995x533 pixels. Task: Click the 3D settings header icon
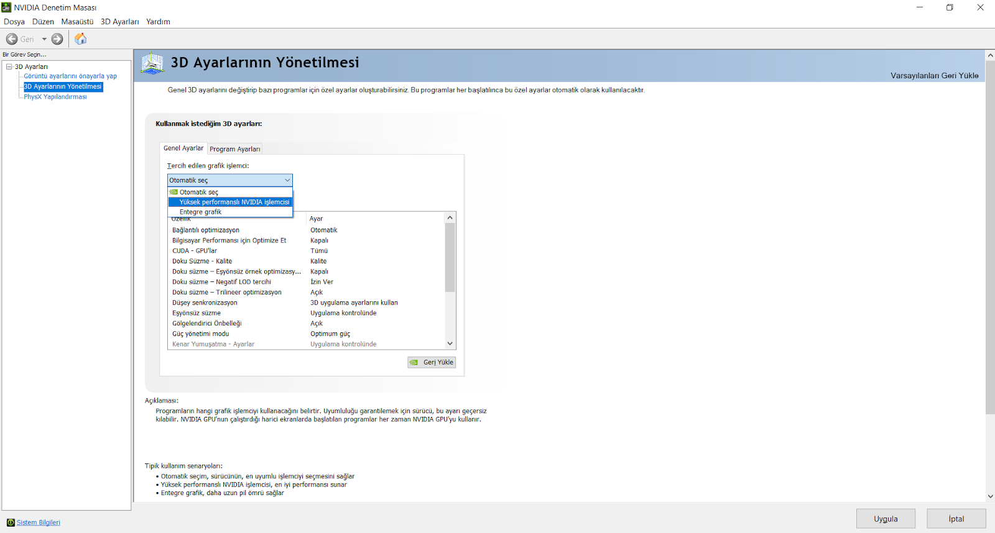[152, 63]
